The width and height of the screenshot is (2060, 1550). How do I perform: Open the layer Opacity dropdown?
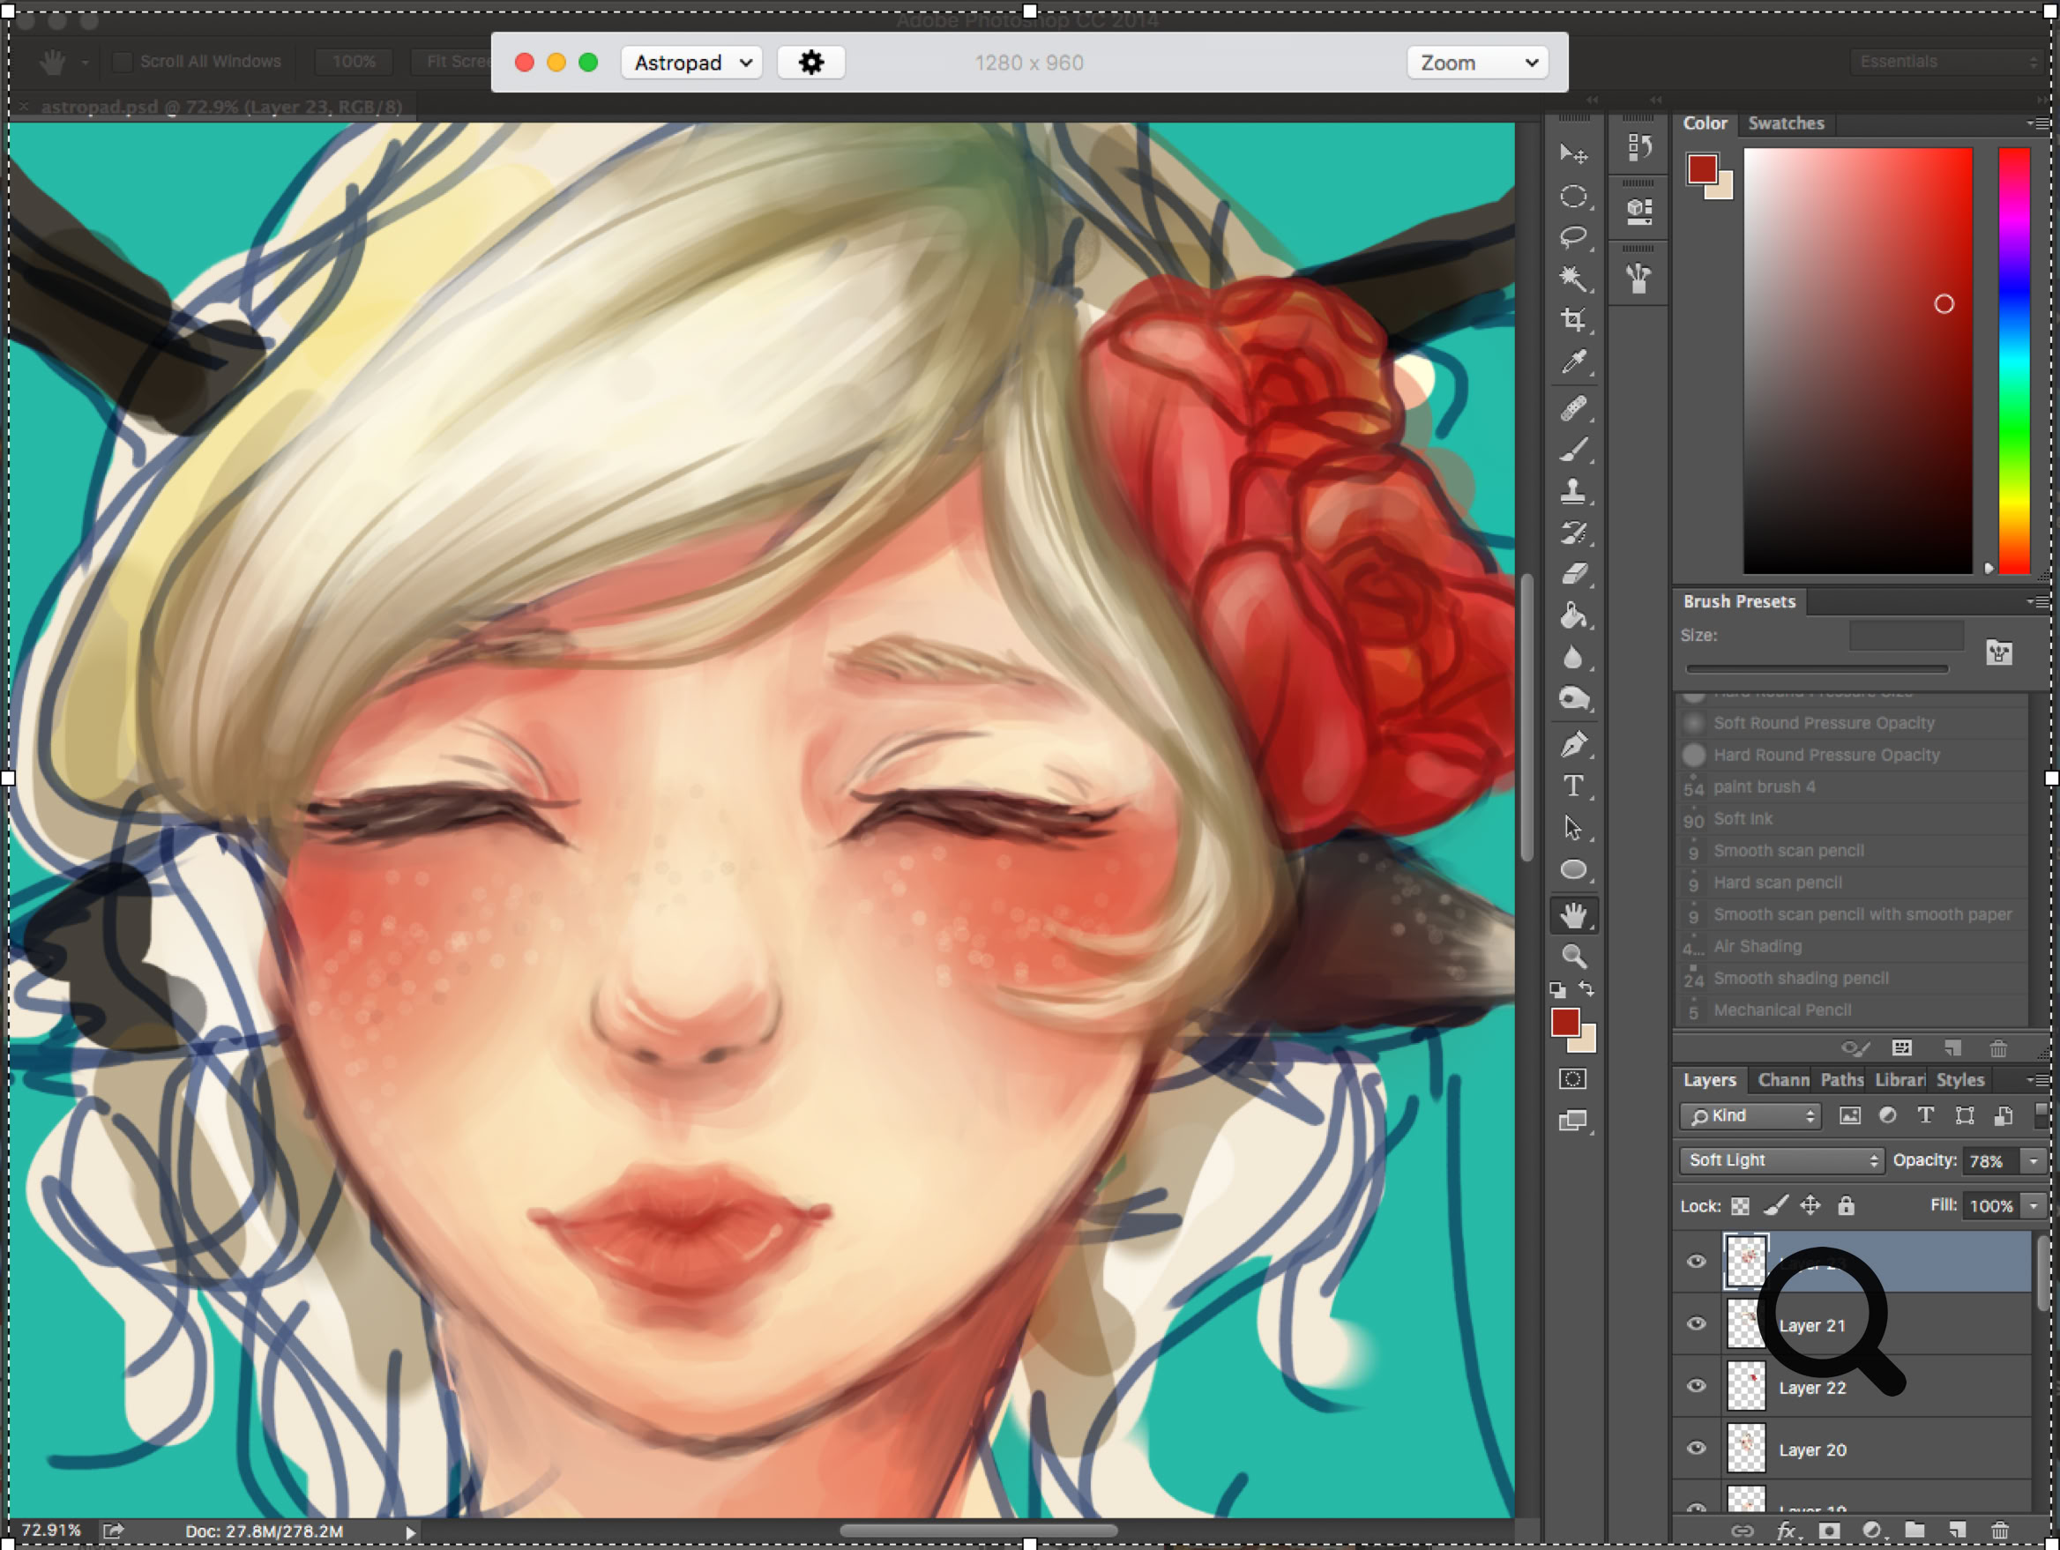[2036, 1160]
